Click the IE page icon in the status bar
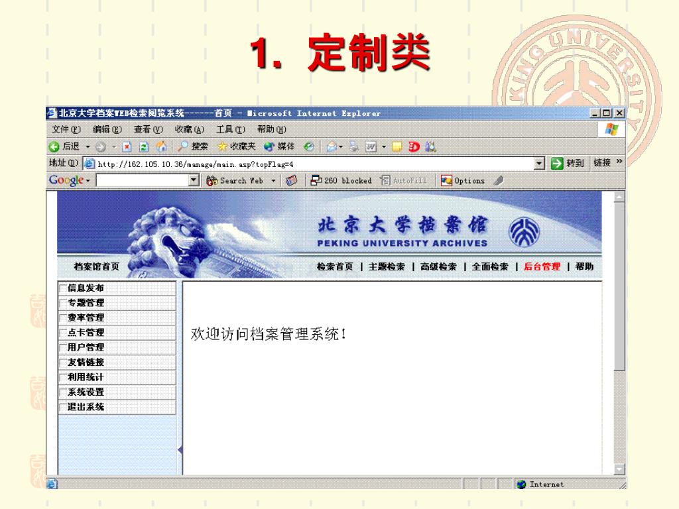Viewport: 679px width, 509px height. pyautogui.click(x=52, y=484)
